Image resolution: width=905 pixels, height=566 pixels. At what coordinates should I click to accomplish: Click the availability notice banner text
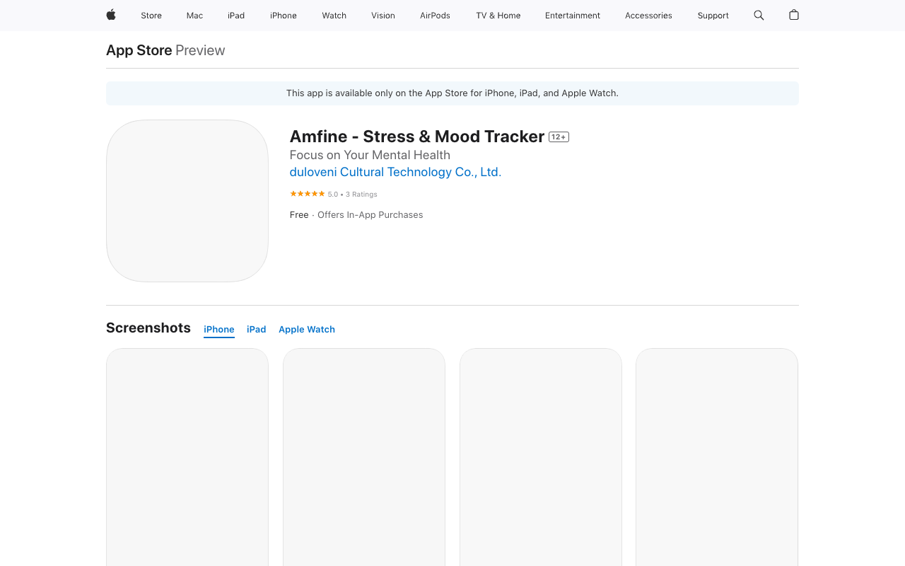(452, 93)
